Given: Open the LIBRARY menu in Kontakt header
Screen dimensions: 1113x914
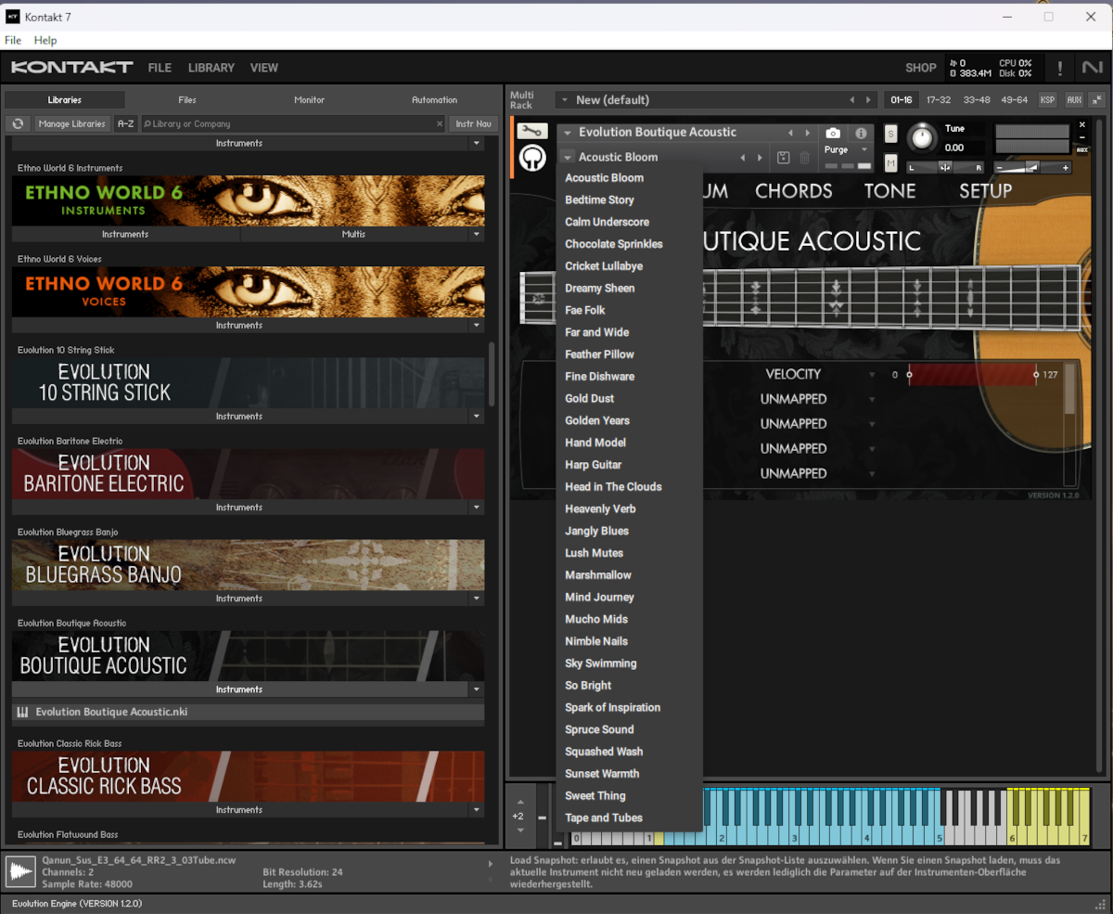Looking at the screenshot, I should [211, 68].
